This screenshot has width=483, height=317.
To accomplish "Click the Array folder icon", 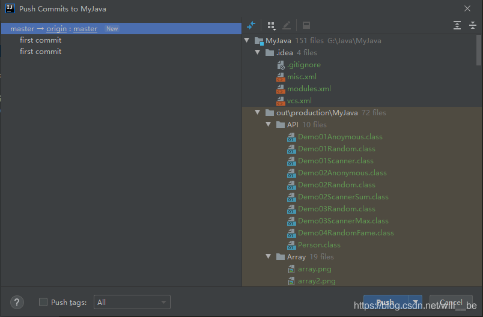I will [281, 257].
